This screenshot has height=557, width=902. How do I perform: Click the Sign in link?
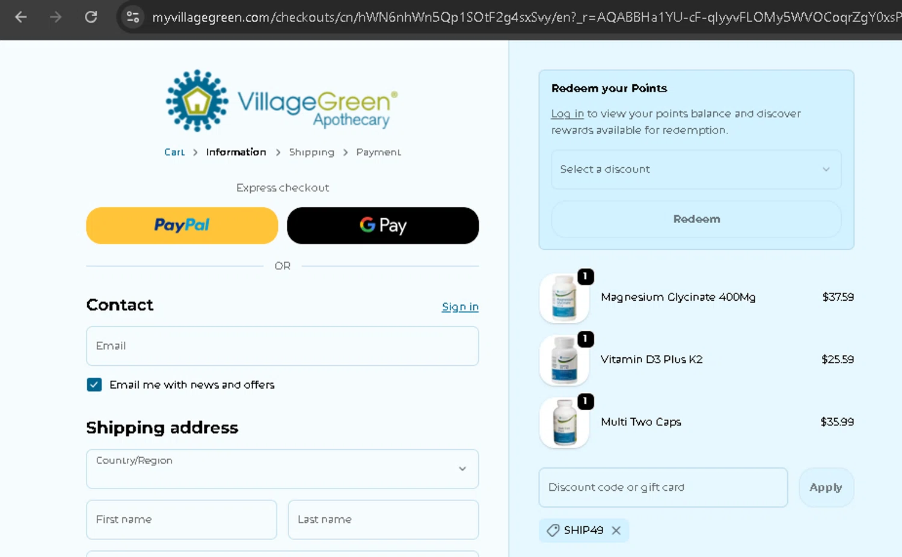(460, 307)
